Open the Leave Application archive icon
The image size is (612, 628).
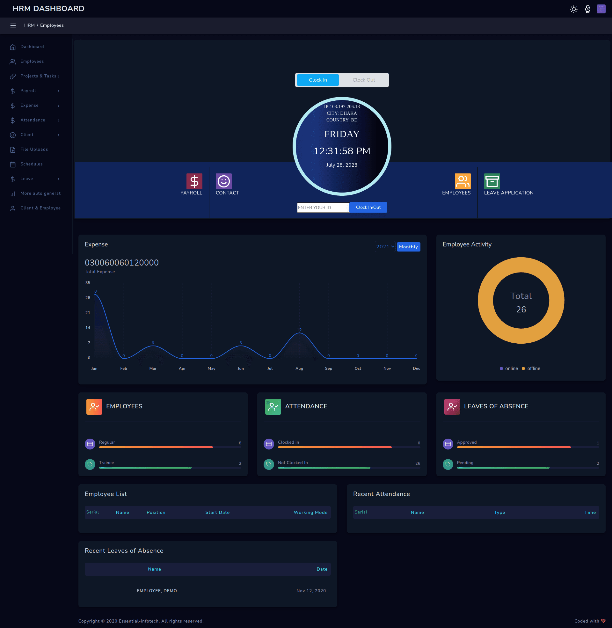(x=492, y=181)
